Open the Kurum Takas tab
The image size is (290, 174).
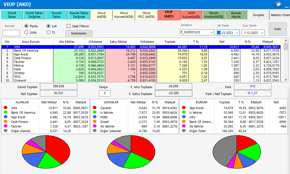[57, 15]
